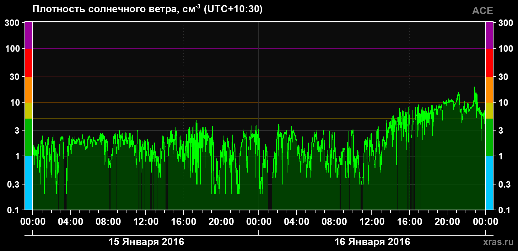This screenshot has height=251, width=518.
Task: Click the 100 value on left axis
Action: point(13,49)
